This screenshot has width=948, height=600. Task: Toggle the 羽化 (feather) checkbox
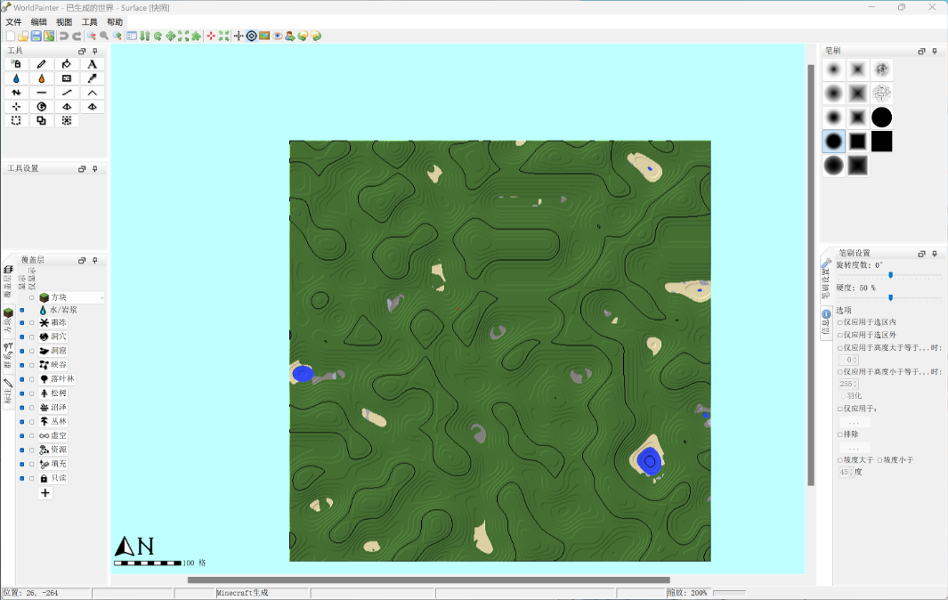[x=843, y=396]
